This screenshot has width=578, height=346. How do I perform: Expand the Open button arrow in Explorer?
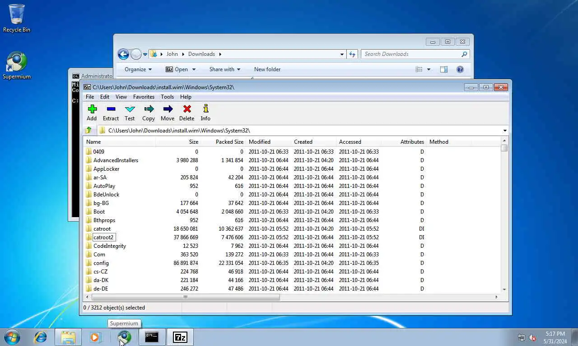[194, 69]
